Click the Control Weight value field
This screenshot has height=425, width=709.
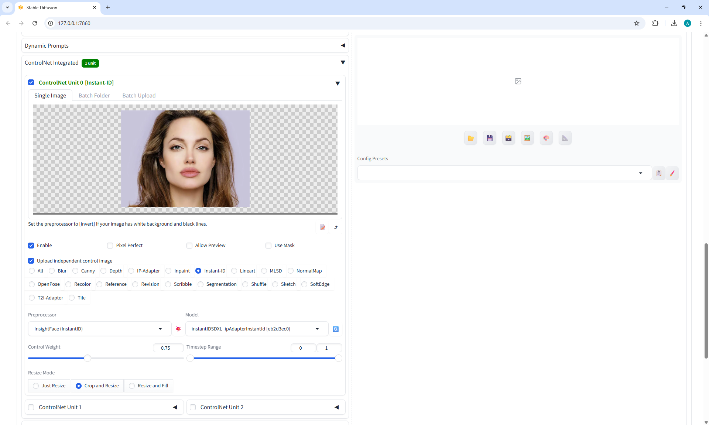coord(168,348)
